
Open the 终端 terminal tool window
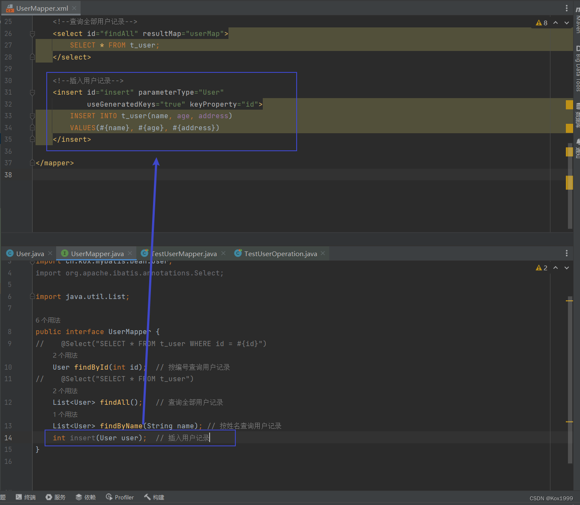click(x=26, y=497)
